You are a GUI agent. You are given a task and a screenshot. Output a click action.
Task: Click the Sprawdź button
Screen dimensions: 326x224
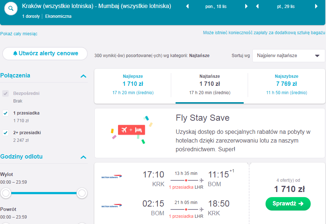288,204
